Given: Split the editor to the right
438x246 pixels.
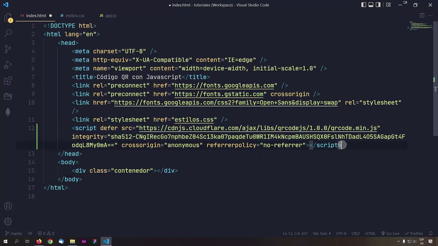Looking at the screenshot, I should 422,15.
